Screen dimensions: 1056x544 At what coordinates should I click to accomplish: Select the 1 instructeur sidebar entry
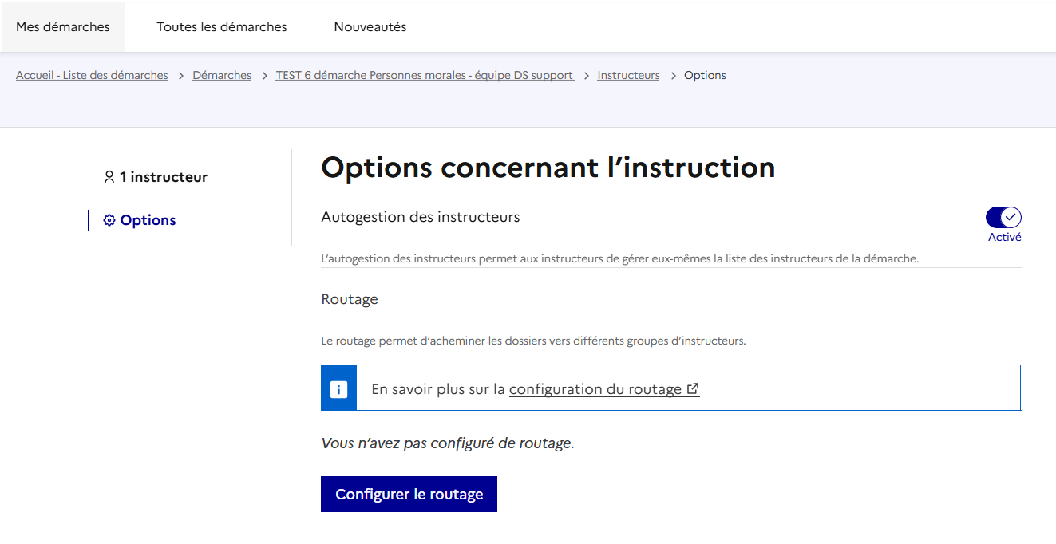pyautogui.click(x=163, y=177)
